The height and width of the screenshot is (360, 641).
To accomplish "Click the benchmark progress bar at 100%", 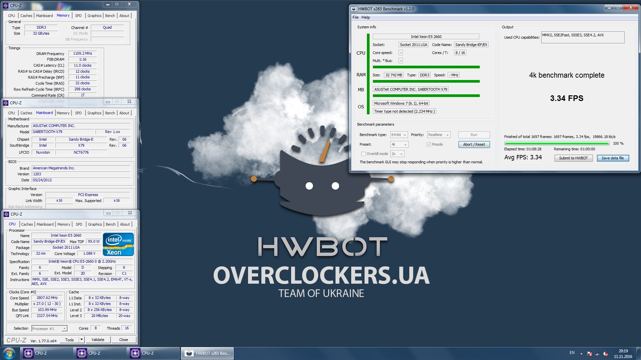I will (x=557, y=144).
